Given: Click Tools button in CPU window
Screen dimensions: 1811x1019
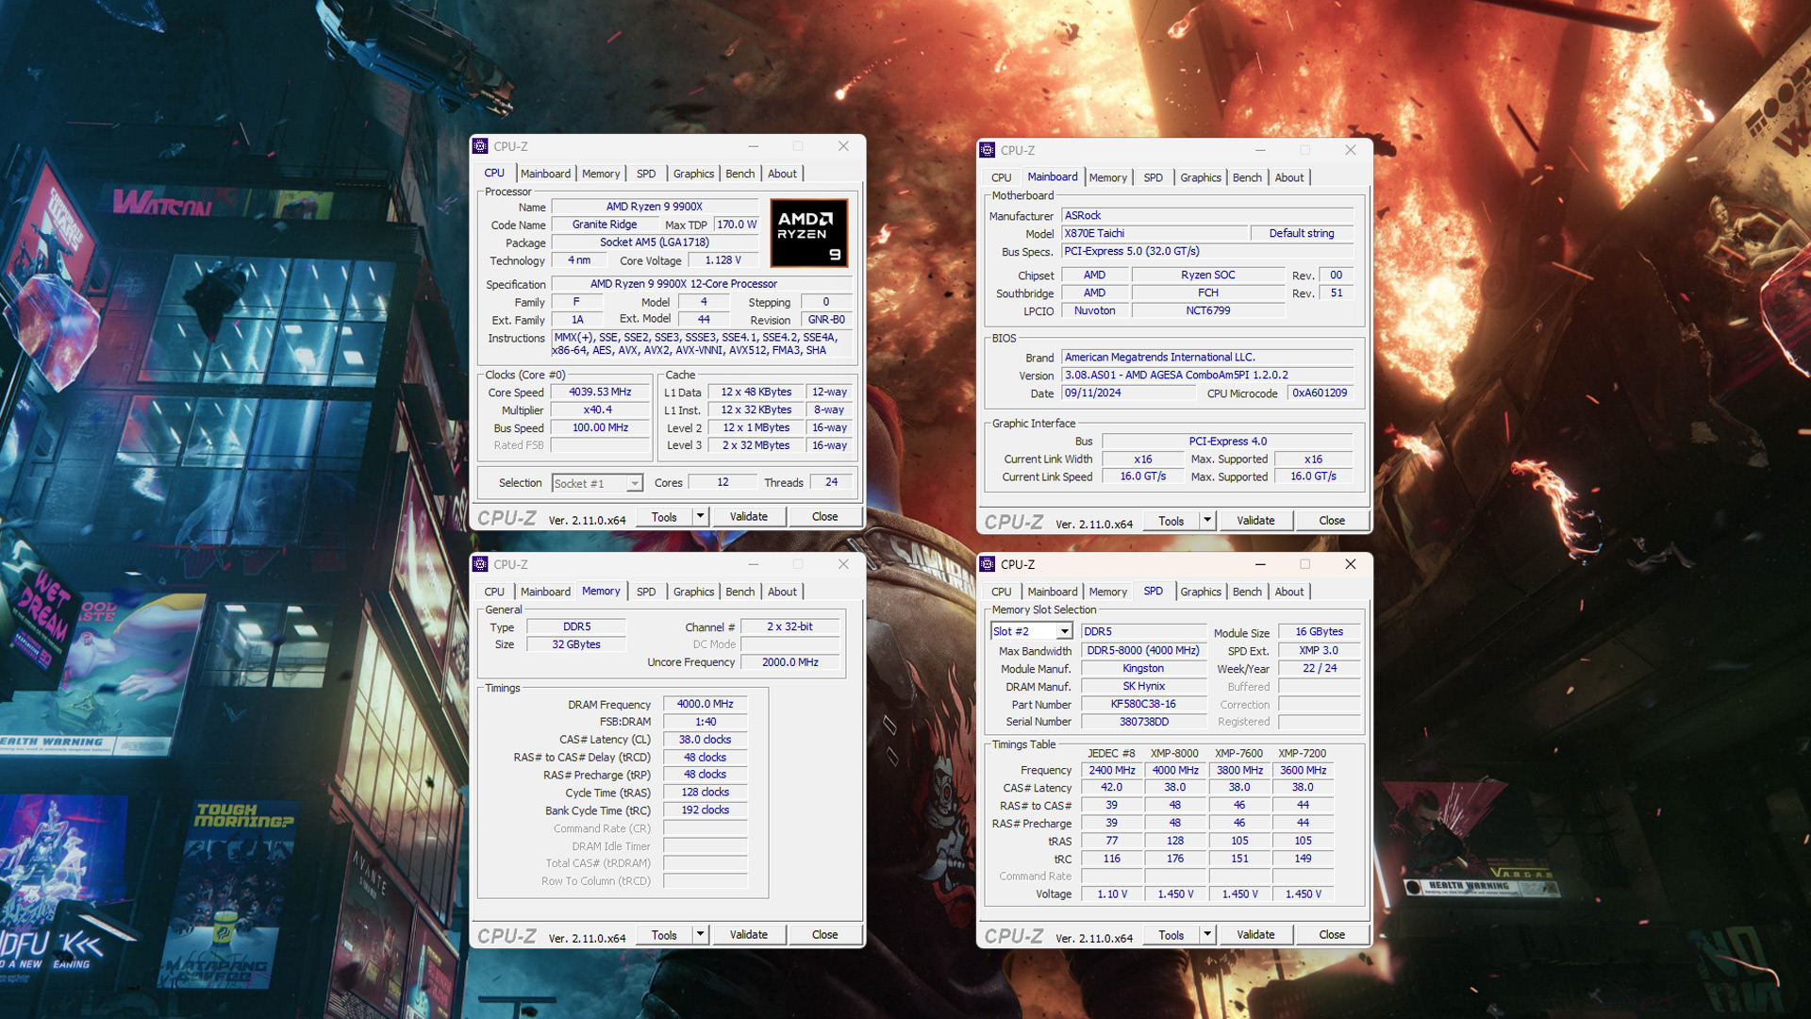Looking at the screenshot, I should pos(664,516).
